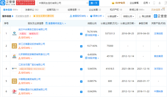Switch to 历史股东信息 2 sub-tab
167x97 pixels.
pos(23,16)
